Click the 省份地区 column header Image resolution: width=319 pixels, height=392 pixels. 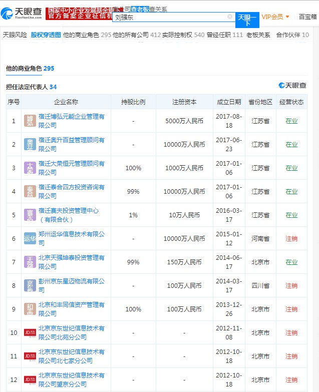(260, 102)
